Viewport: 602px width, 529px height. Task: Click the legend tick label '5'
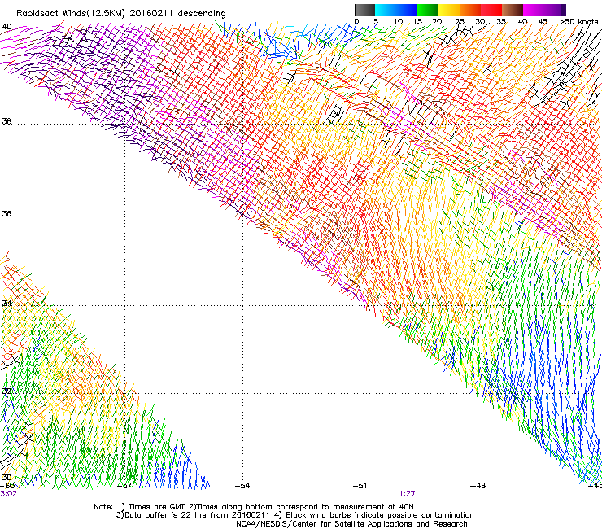click(x=376, y=22)
